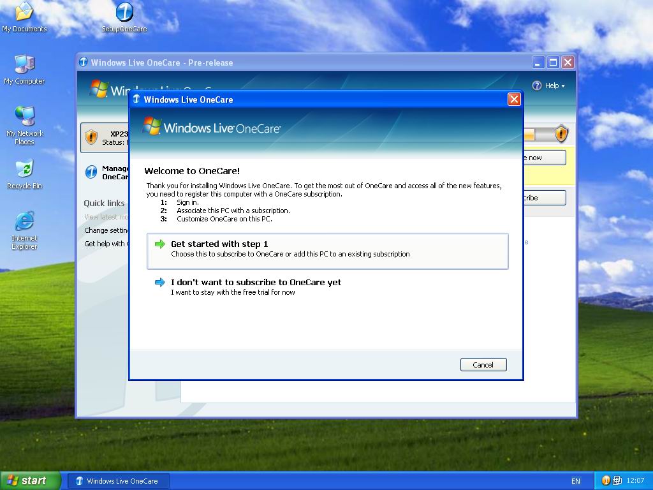Select the Internet Explorer desktop icon
The width and height of the screenshot is (653, 490).
coord(24,230)
